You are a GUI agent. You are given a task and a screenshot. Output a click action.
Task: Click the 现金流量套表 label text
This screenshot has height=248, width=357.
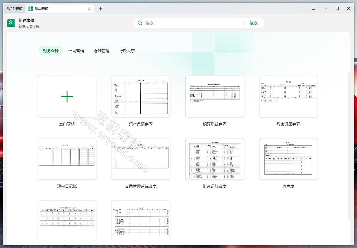tap(289, 124)
